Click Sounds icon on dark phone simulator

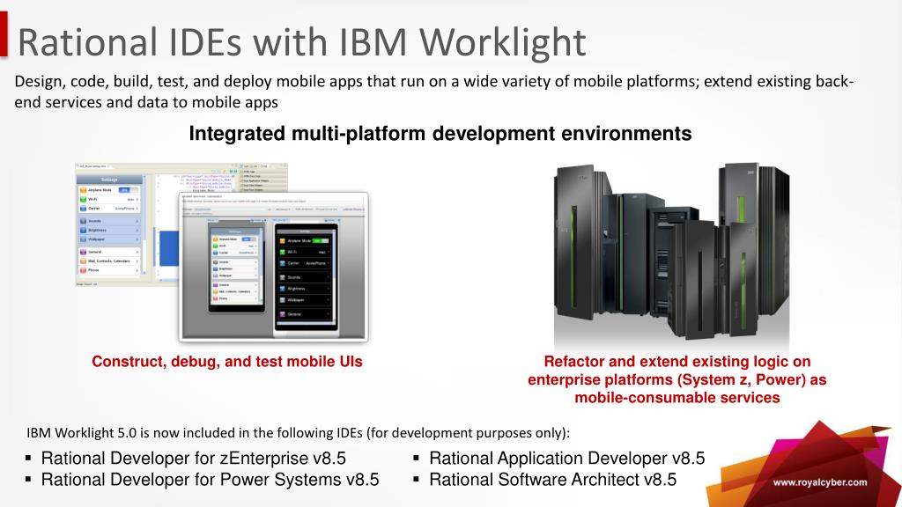pyautogui.click(x=283, y=277)
